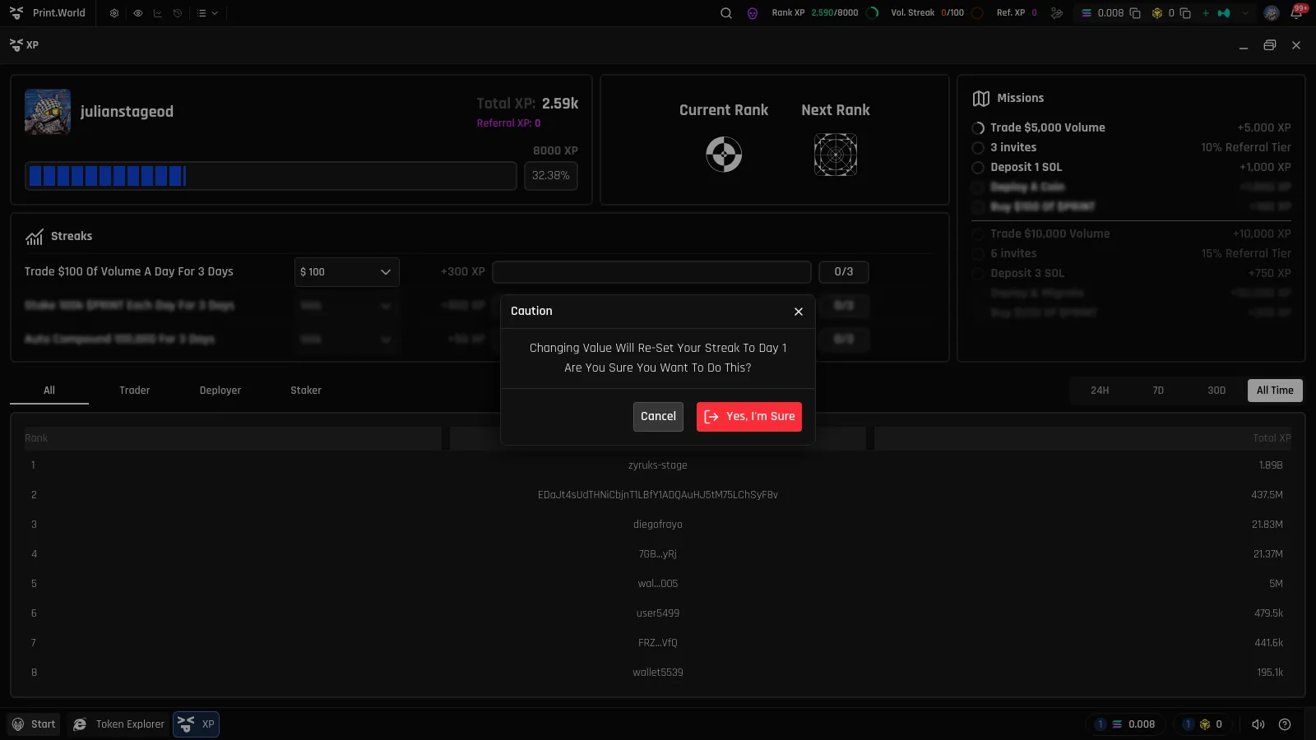
Task: Click leaderboard row zyruks-stage
Action: 658,465
